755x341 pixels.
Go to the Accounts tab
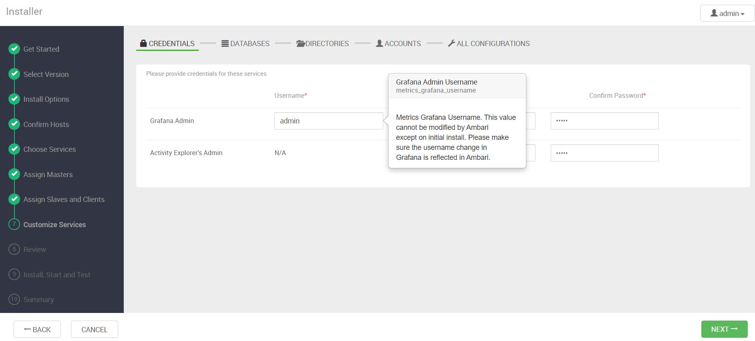click(398, 43)
